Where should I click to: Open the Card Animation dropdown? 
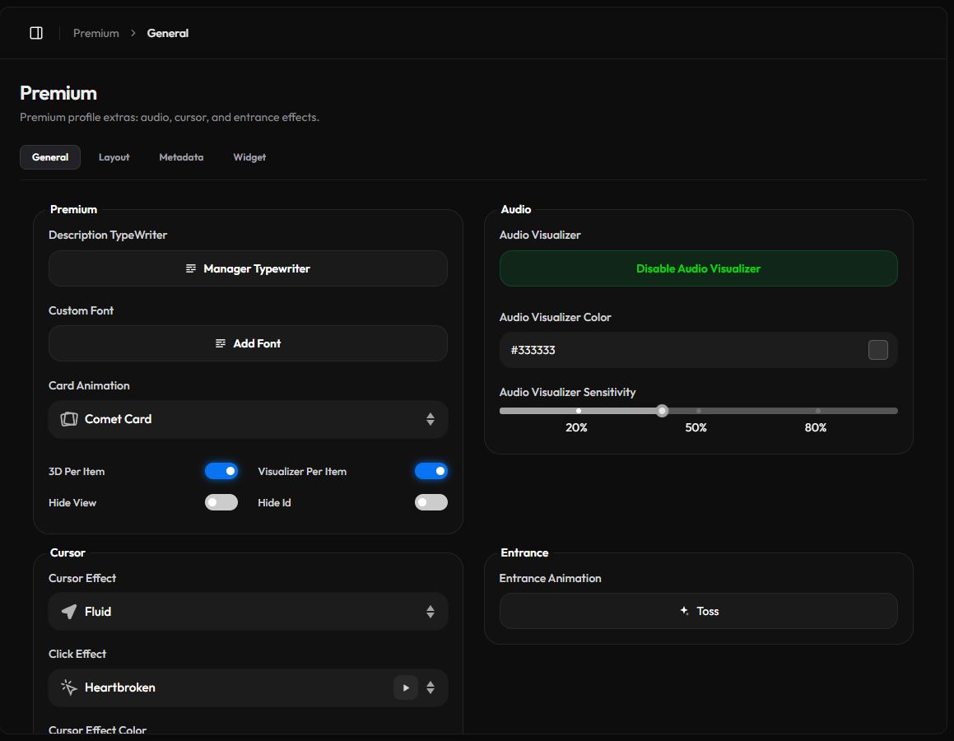tap(249, 419)
